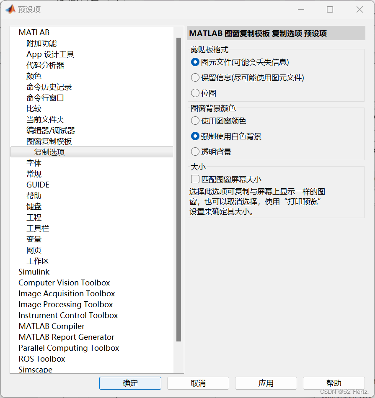Click the MATLAB logo in title bar
The height and width of the screenshot is (398, 375).
10,9
